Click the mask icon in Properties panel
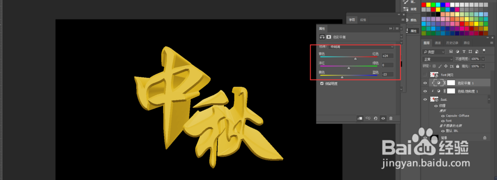Viewport: 497px width, 180px height. pyautogui.click(x=329, y=37)
